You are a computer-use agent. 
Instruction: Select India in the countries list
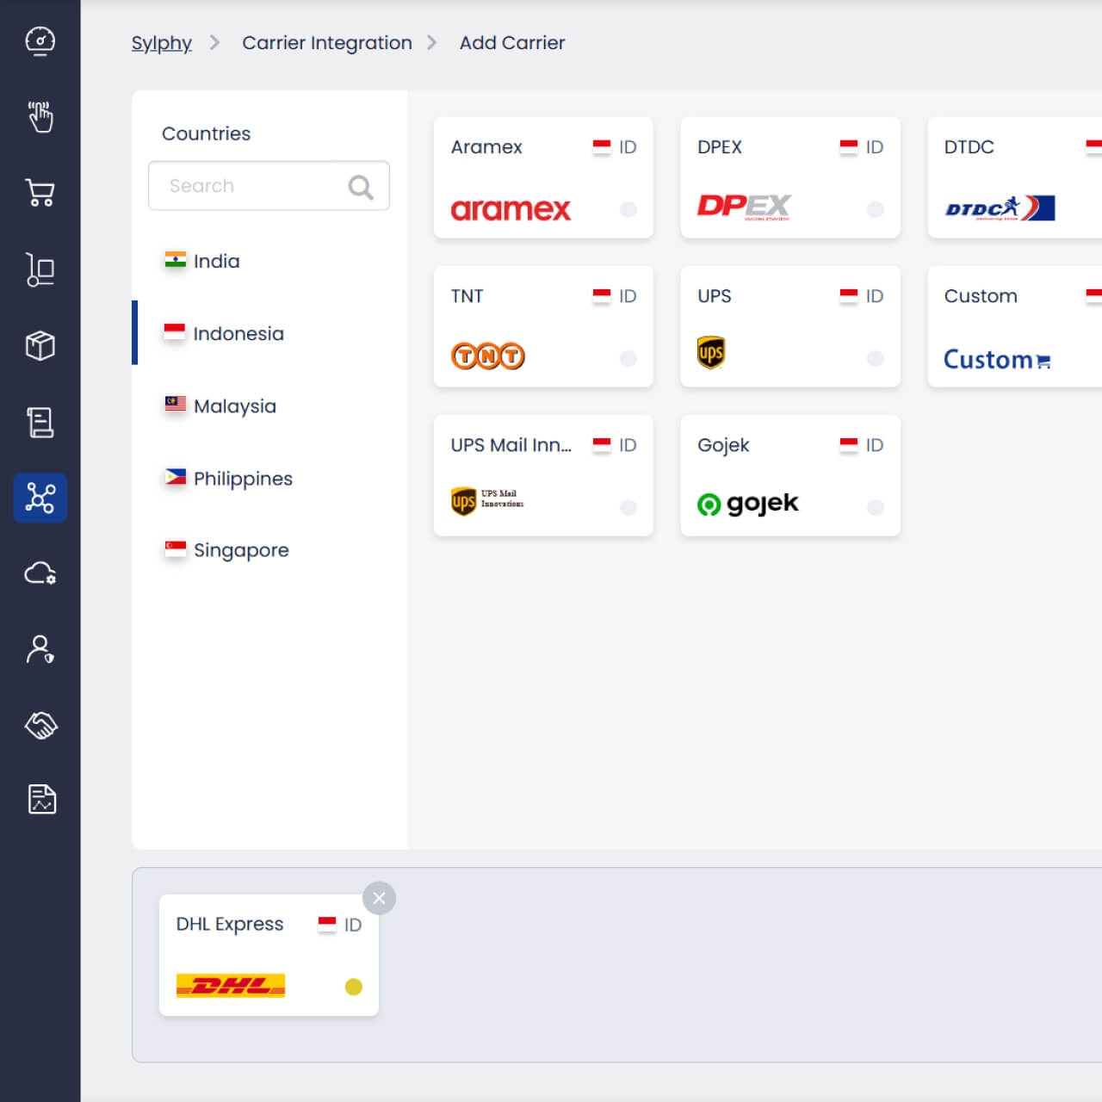[x=216, y=261]
